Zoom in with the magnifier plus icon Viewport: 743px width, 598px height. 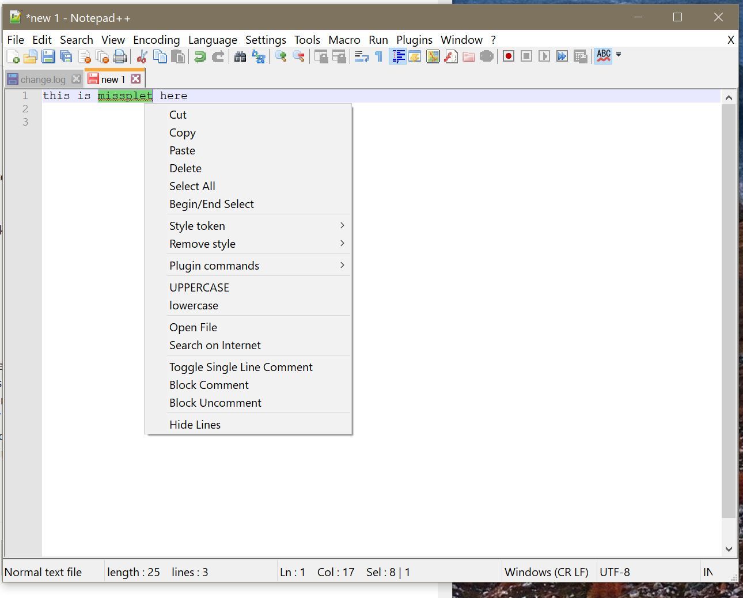(x=280, y=56)
